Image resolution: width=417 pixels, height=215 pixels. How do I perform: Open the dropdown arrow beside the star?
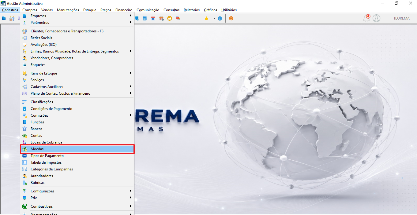(214, 18)
